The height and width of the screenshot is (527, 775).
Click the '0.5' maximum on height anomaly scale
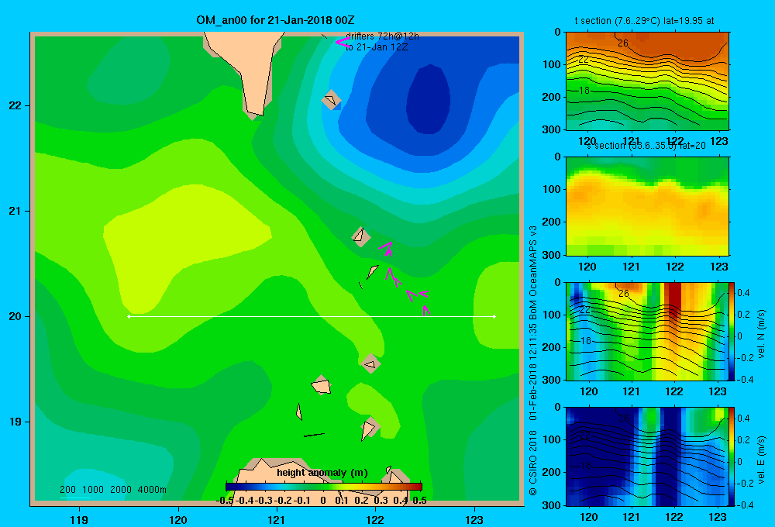(x=419, y=501)
